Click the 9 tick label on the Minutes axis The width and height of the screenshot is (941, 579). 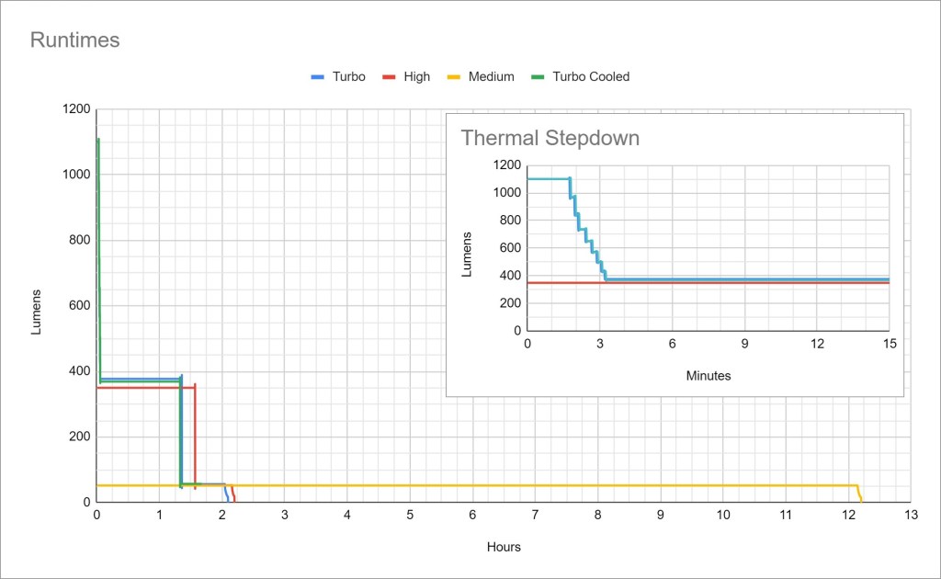pos(744,343)
